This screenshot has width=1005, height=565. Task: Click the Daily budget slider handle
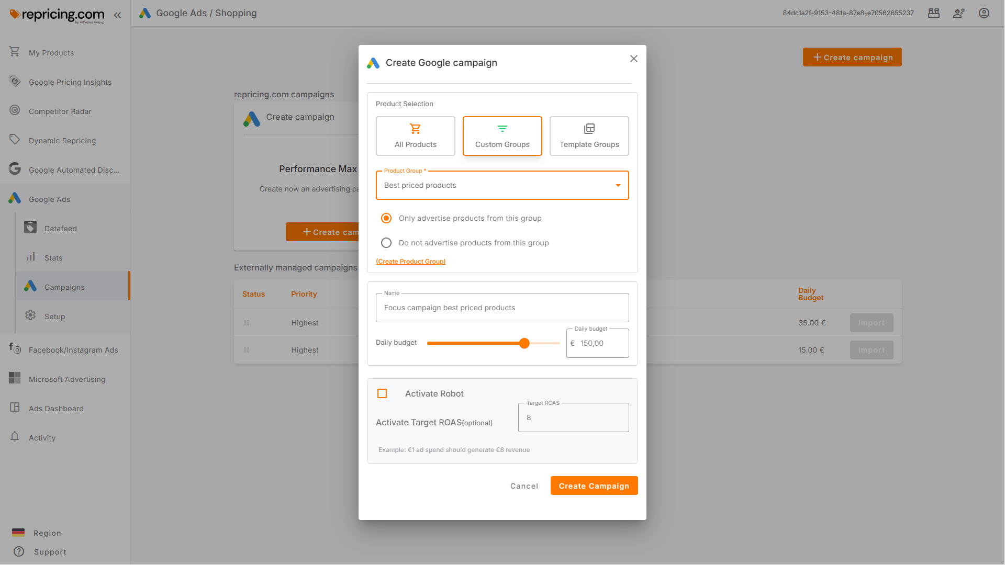(524, 343)
